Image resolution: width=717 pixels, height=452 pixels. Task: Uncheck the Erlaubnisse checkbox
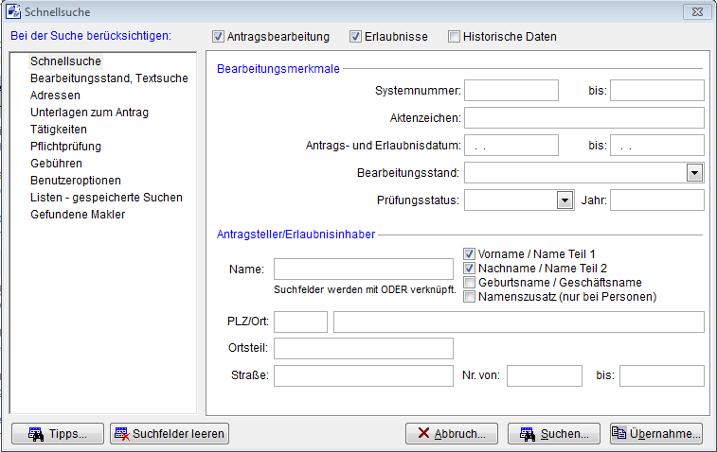point(356,37)
